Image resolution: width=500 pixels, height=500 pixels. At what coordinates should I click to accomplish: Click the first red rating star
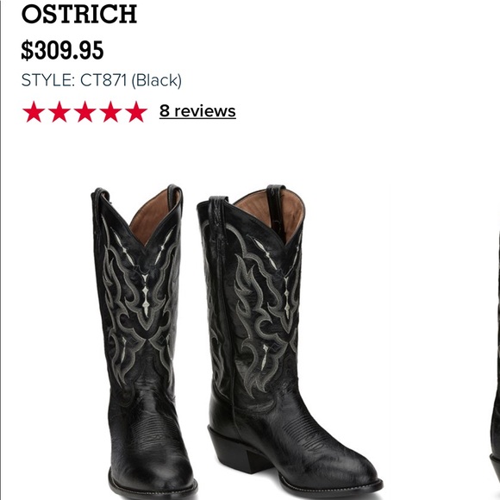(34, 111)
